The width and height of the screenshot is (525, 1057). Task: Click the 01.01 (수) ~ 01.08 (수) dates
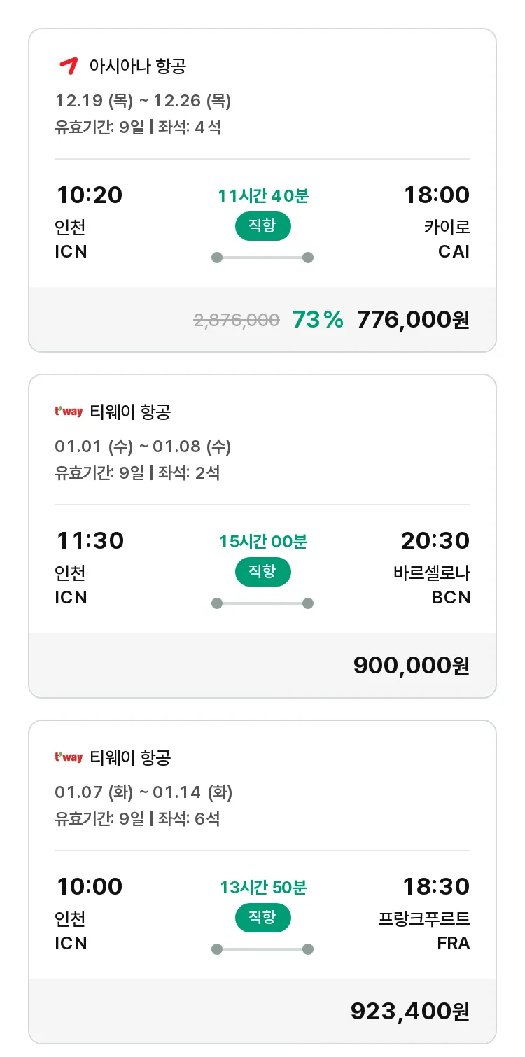coord(143,447)
